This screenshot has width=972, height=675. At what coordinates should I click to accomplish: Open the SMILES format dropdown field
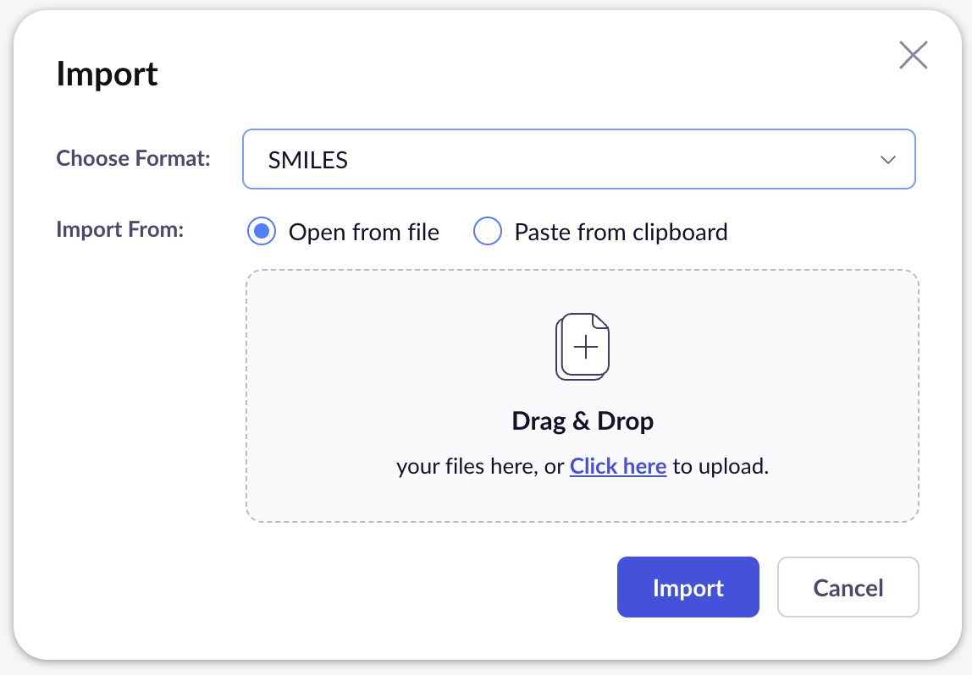pyautogui.click(x=578, y=159)
